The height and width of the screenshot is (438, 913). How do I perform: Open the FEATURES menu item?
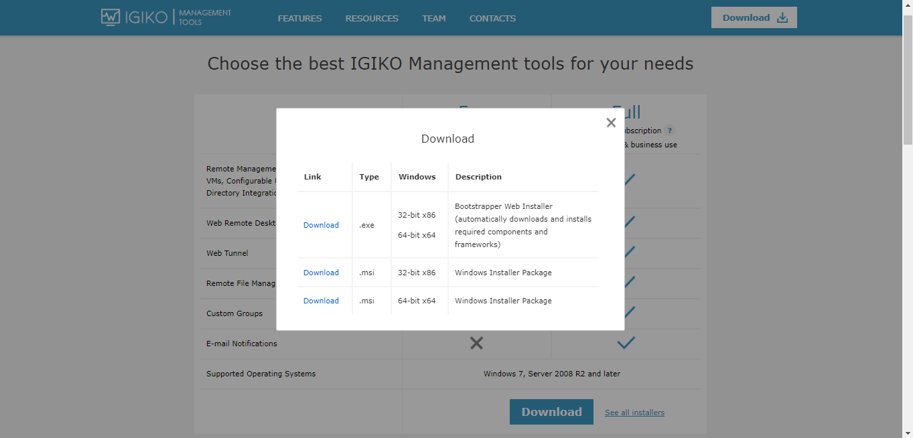click(x=299, y=18)
